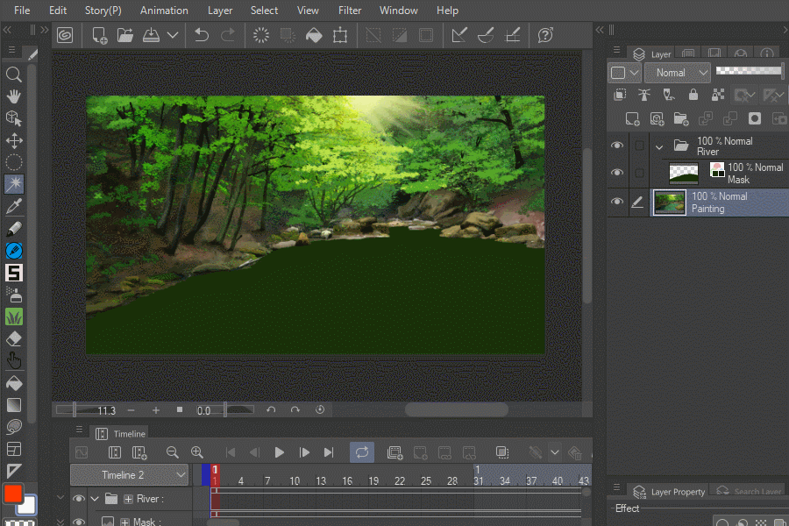Activate the Auto select magic wand tool
The width and height of the screenshot is (789, 526).
[x=14, y=184]
